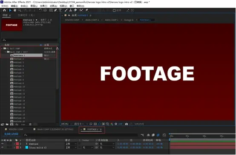Collapse the MAIN COMP 1 EDIT folder
Screen dimensions: 236x155
coord(6,52)
